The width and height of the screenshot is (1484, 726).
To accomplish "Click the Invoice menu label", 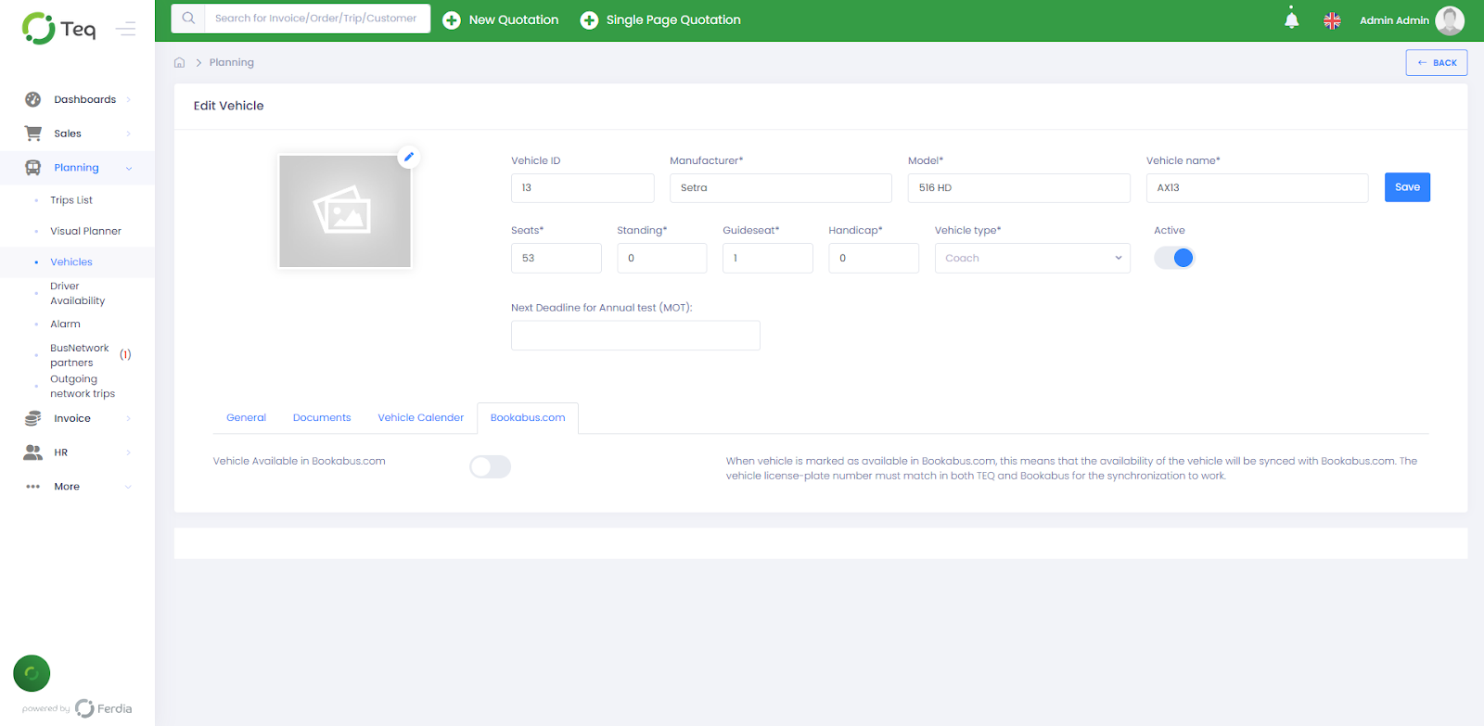I will [x=72, y=419].
